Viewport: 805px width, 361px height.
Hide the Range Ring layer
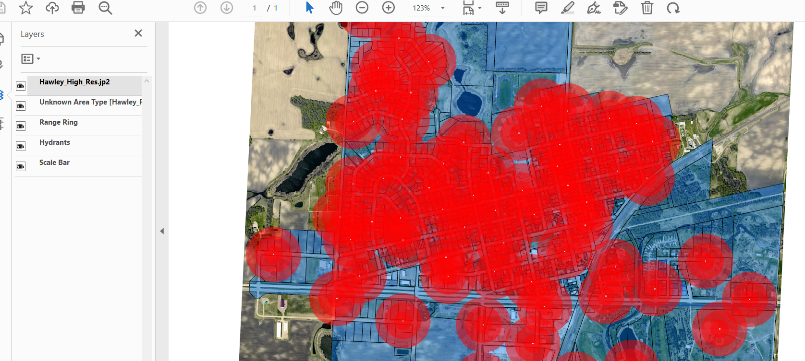point(21,126)
